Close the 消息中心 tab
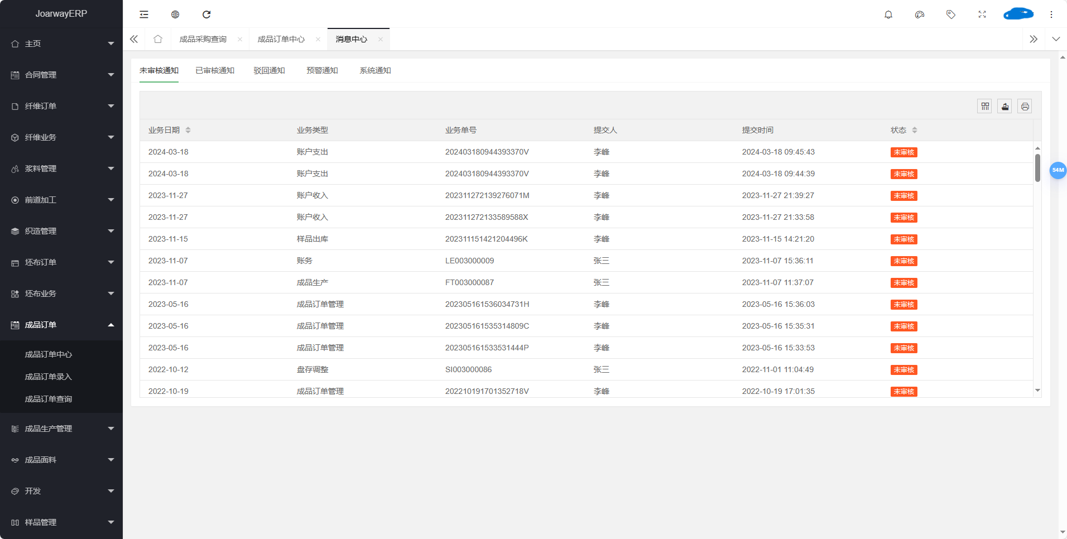Viewport: 1067px width, 539px height. pos(381,39)
